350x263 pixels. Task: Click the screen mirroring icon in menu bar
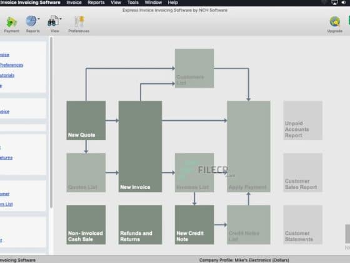tap(334, 3)
